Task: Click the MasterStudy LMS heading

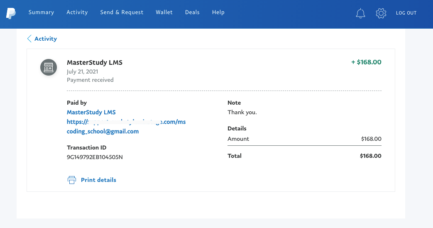Action: (94, 62)
